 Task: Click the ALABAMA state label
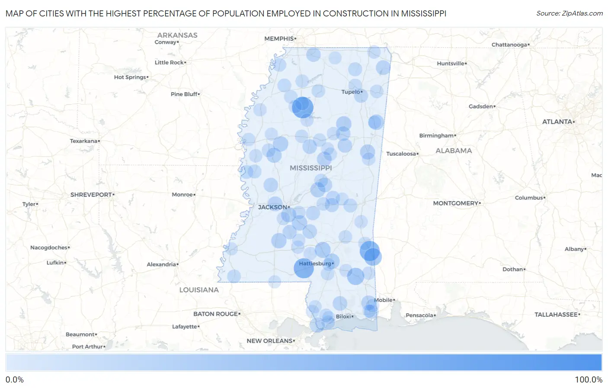point(454,151)
